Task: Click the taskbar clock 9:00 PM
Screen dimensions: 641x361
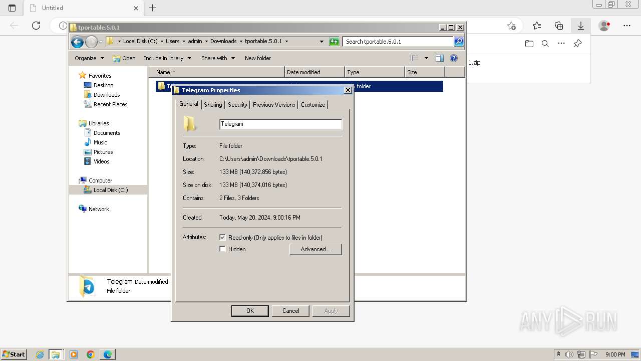Action: (x=615, y=354)
